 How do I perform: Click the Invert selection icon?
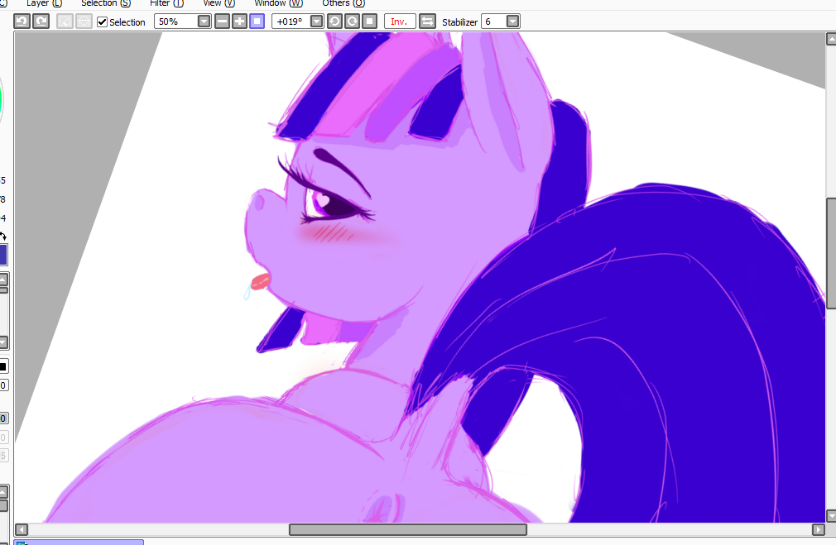(84, 22)
